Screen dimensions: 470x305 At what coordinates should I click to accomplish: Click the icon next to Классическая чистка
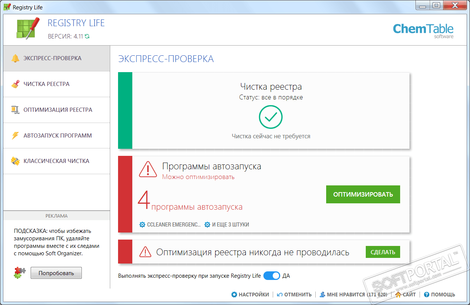[x=15, y=161]
